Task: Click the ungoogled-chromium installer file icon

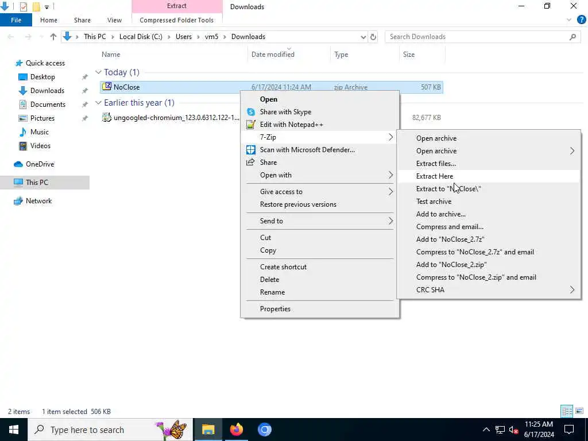Action: (x=107, y=117)
